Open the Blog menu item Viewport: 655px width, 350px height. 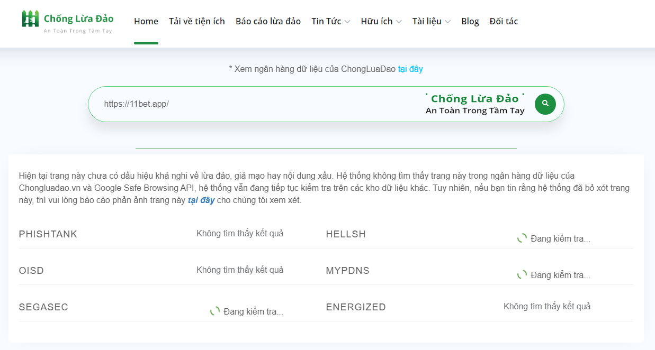pyautogui.click(x=470, y=21)
